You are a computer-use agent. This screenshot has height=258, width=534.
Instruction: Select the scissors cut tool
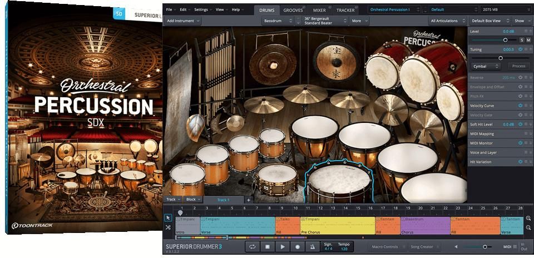[x=168, y=227]
